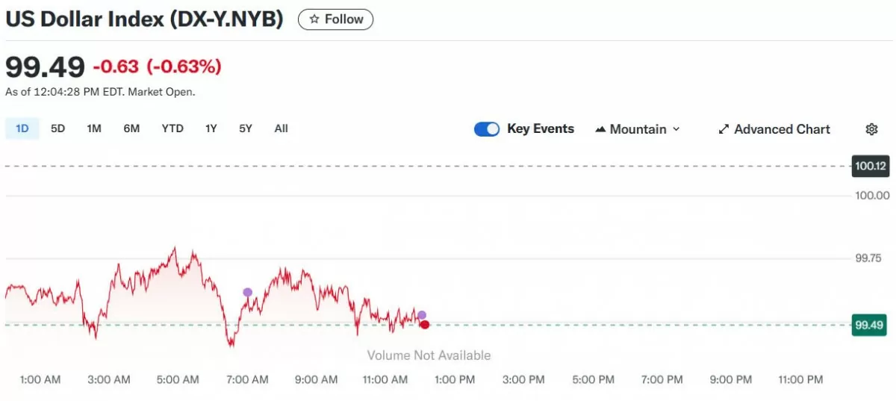Click the purple key event dot near 7:00 AM

click(248, 292)
